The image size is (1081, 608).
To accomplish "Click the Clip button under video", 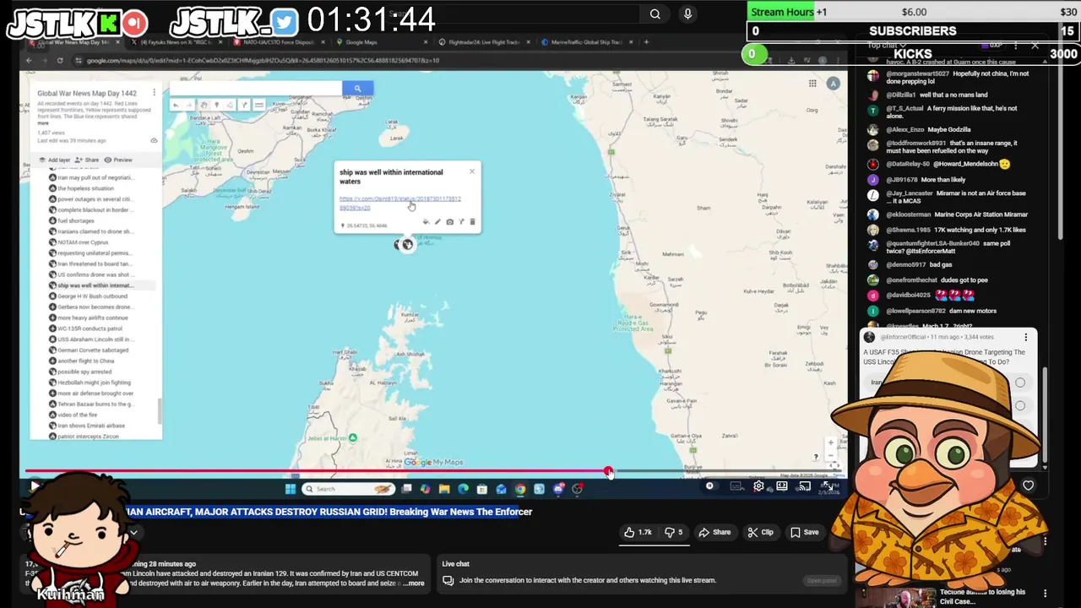I will (760, 532).
